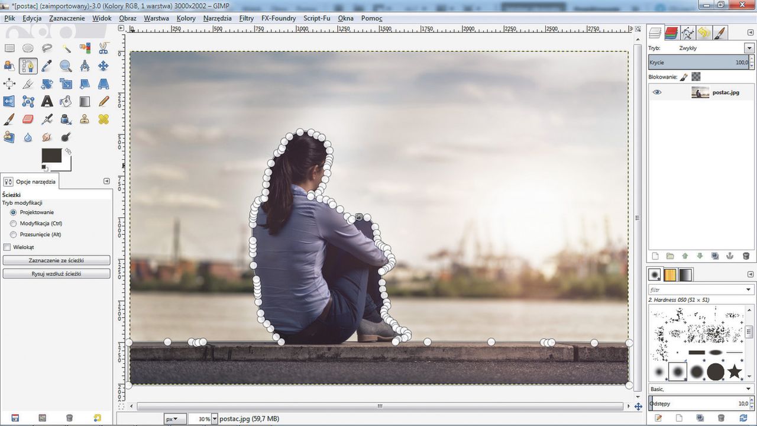Select the Rectangle Select tool
The height and width of the screenshot is (426, 757).
pyautogui.click(x=9, y=48)
